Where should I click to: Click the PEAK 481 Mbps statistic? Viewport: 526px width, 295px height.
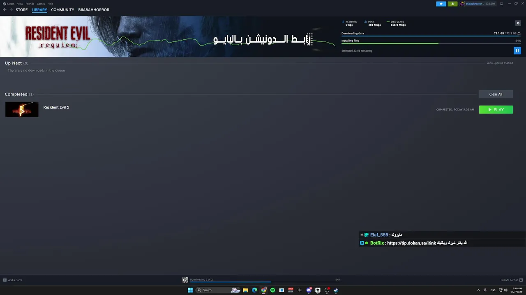coord(373,23)
